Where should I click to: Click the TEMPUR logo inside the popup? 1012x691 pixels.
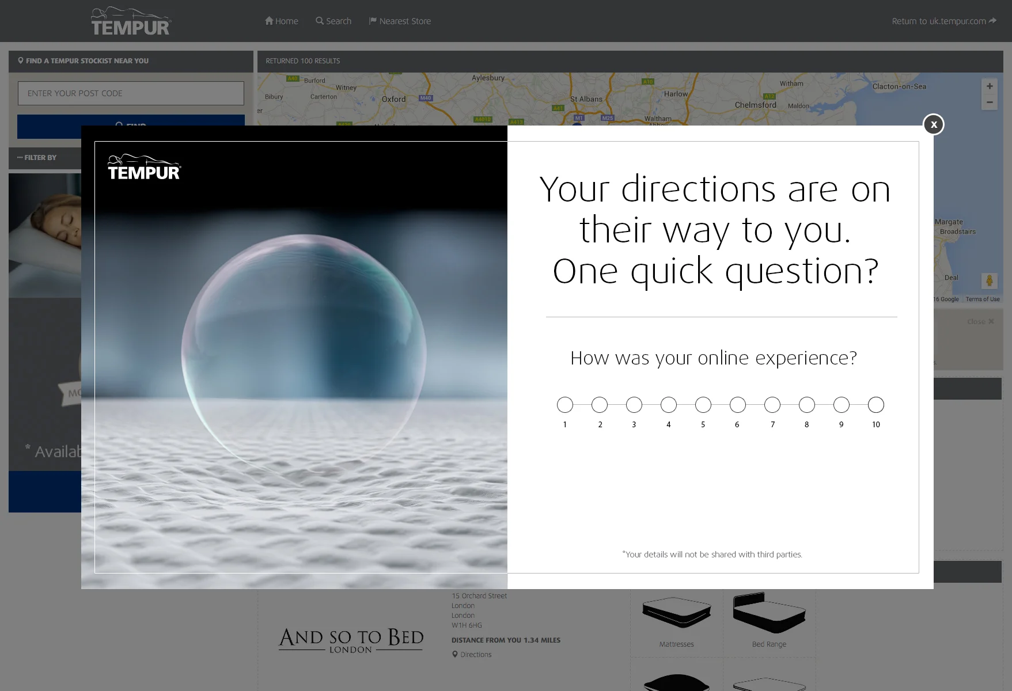pyautogui.click(x=144, y=168)
